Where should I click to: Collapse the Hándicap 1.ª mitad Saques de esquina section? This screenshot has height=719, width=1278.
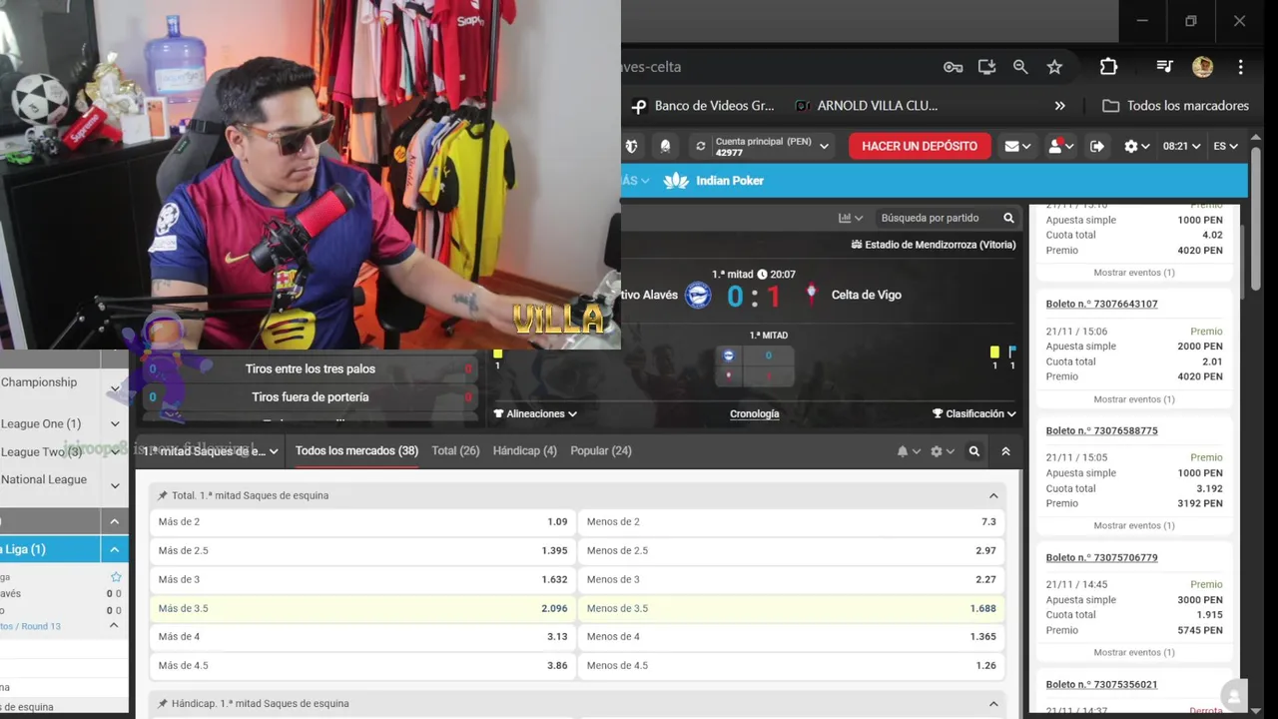(x=993, y=703)
